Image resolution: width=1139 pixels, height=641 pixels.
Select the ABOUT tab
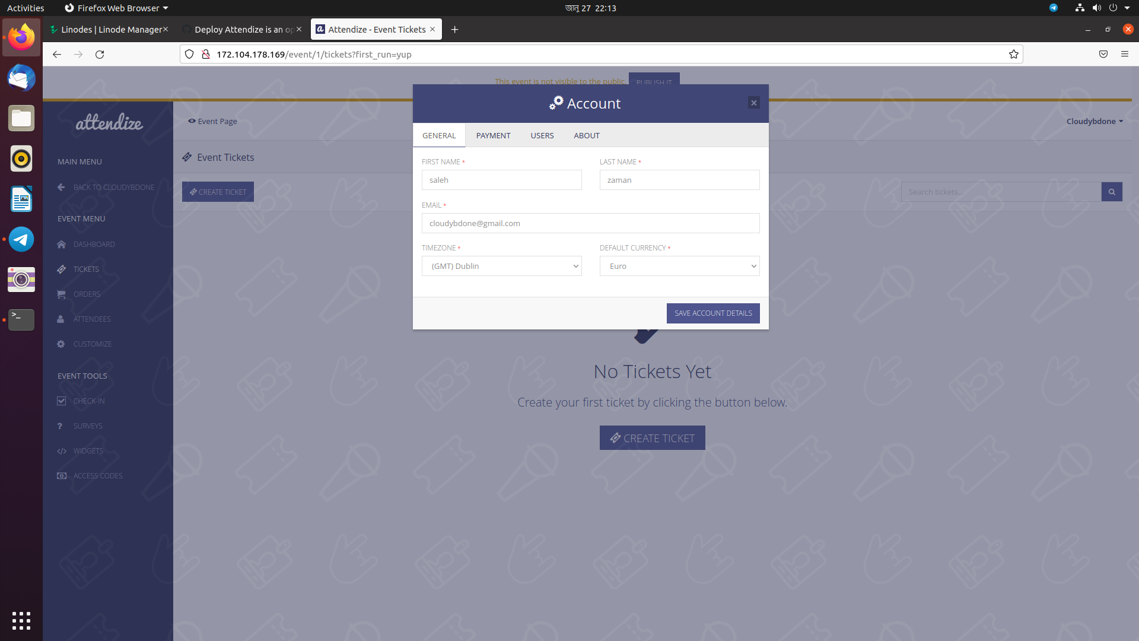pyautogui.click(x=587, y=135)
